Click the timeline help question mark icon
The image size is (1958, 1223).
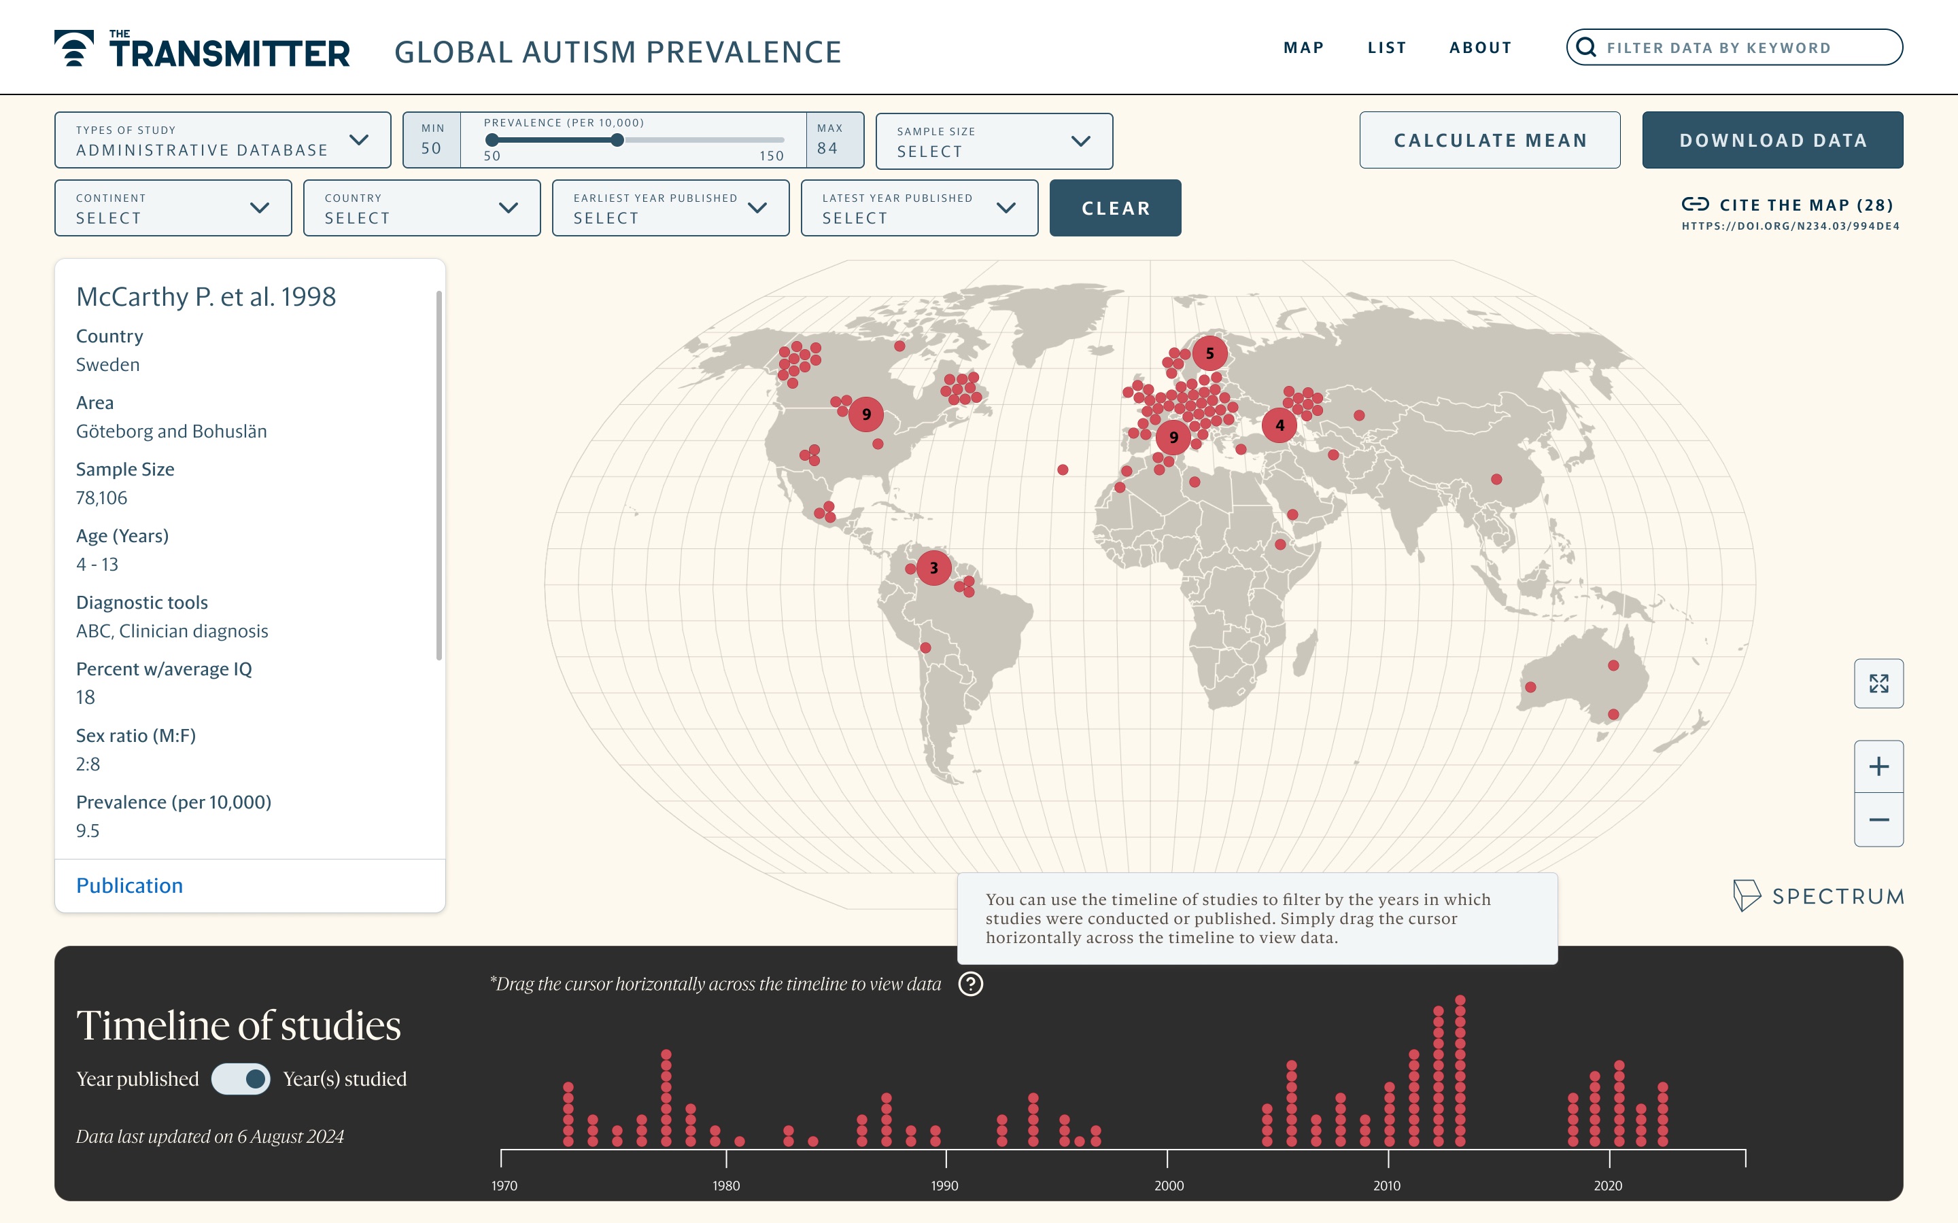970,984
